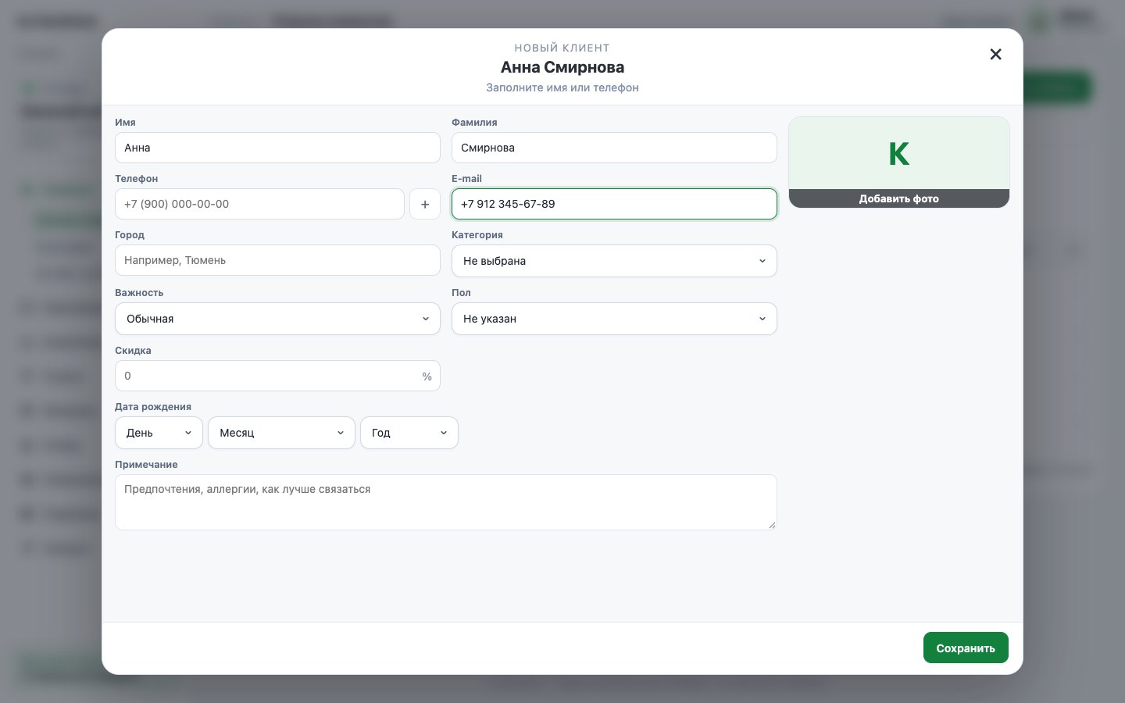This screenshot has height=703, width=1125.
Task: Open the Пол dropdown
Action: (614, 319)
